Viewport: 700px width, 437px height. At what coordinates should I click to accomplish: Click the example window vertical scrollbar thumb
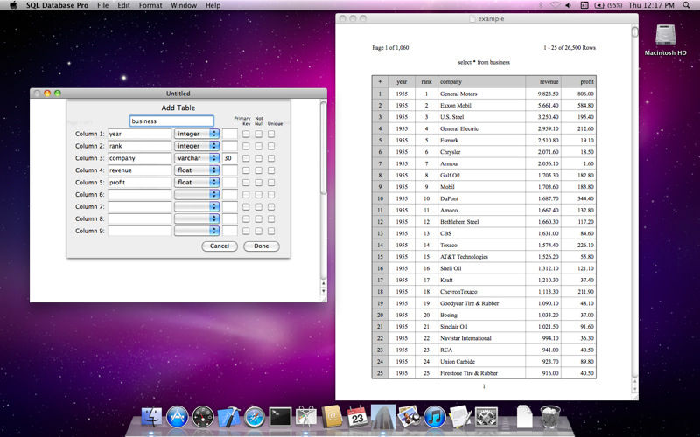click(634, 32)
